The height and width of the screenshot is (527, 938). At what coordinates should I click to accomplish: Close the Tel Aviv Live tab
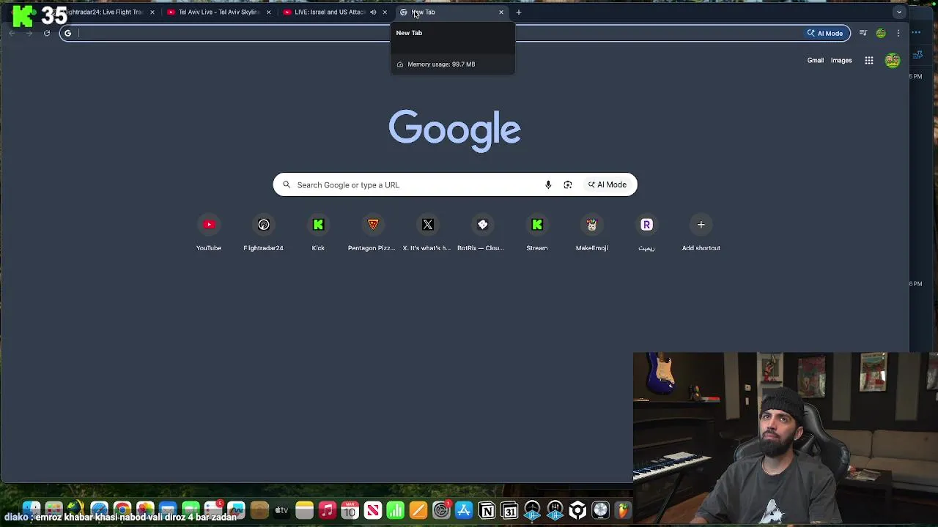pos(268,12)
